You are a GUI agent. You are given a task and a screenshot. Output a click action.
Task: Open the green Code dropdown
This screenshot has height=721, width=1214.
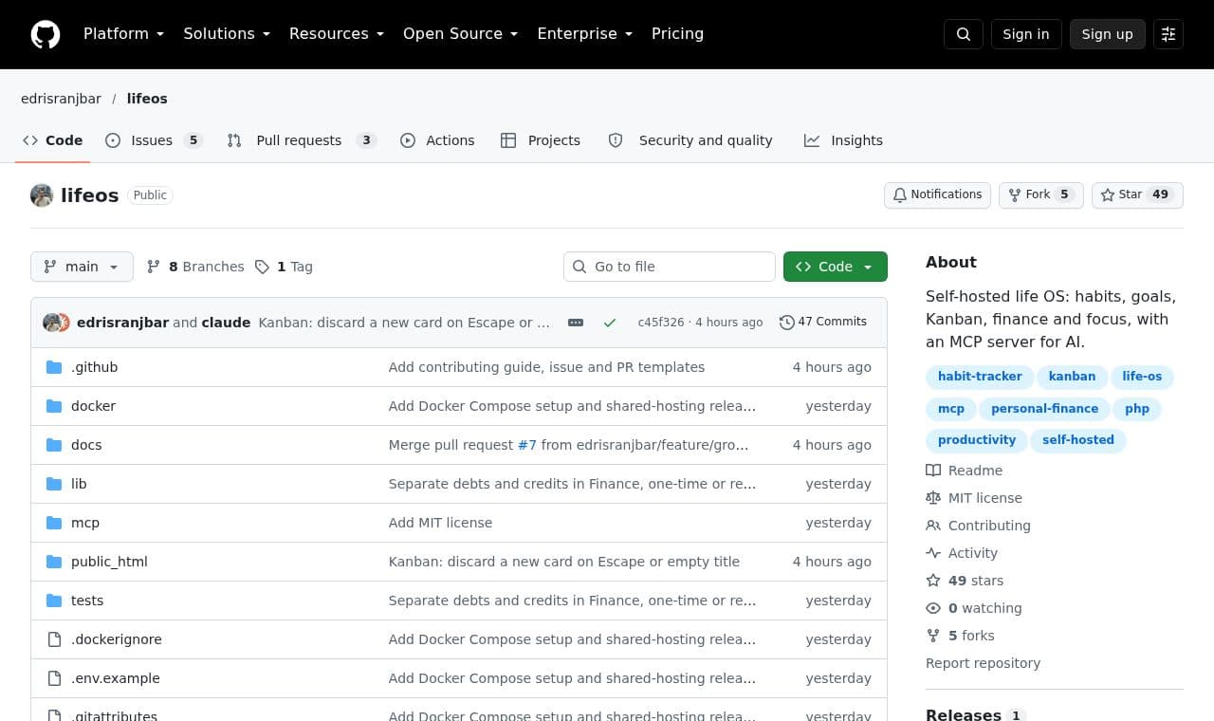coord(836,267)
